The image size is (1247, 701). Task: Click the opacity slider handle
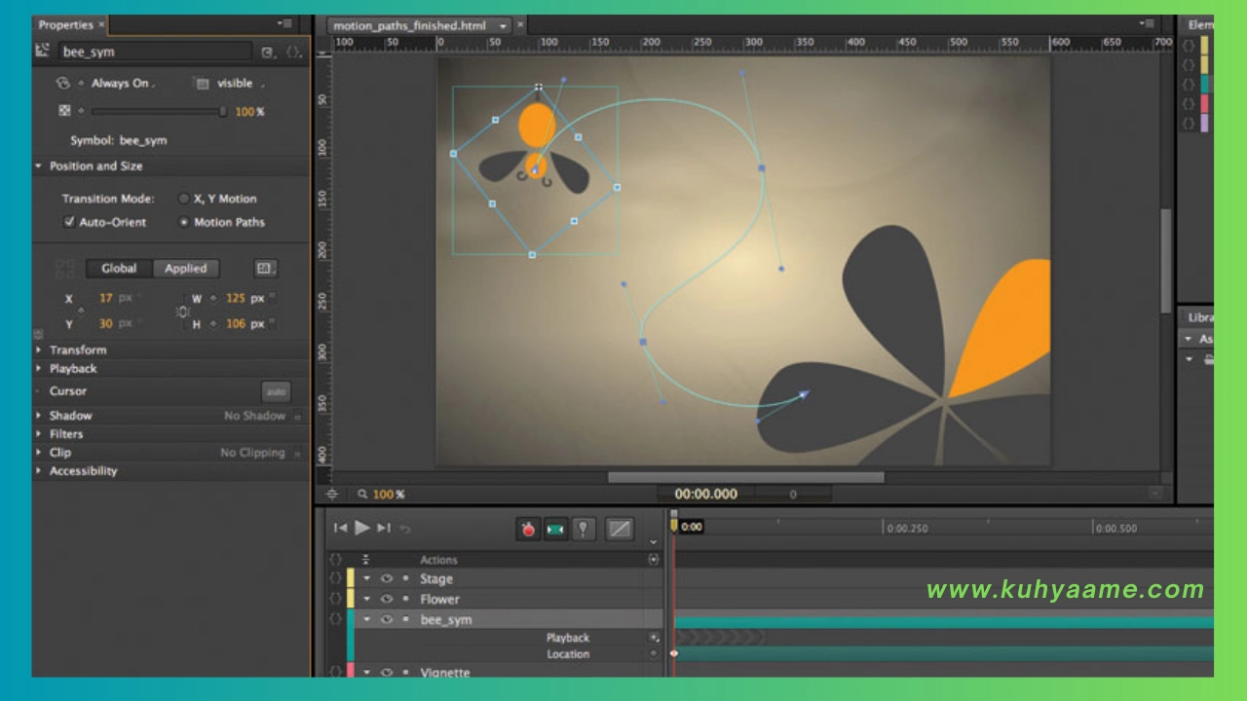click(x=223, y=112)
